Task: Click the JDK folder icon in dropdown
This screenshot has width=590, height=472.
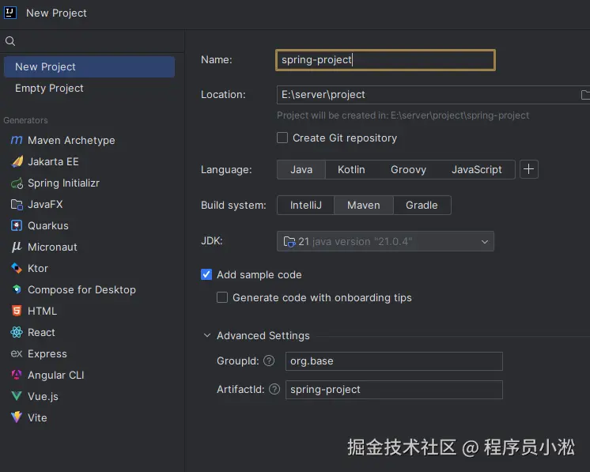Action: [x=289, y=241]
